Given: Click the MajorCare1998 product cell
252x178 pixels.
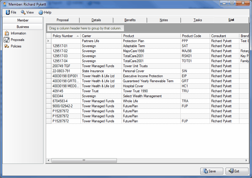Looking at the screenshot, I should click(x=151, y=51).
